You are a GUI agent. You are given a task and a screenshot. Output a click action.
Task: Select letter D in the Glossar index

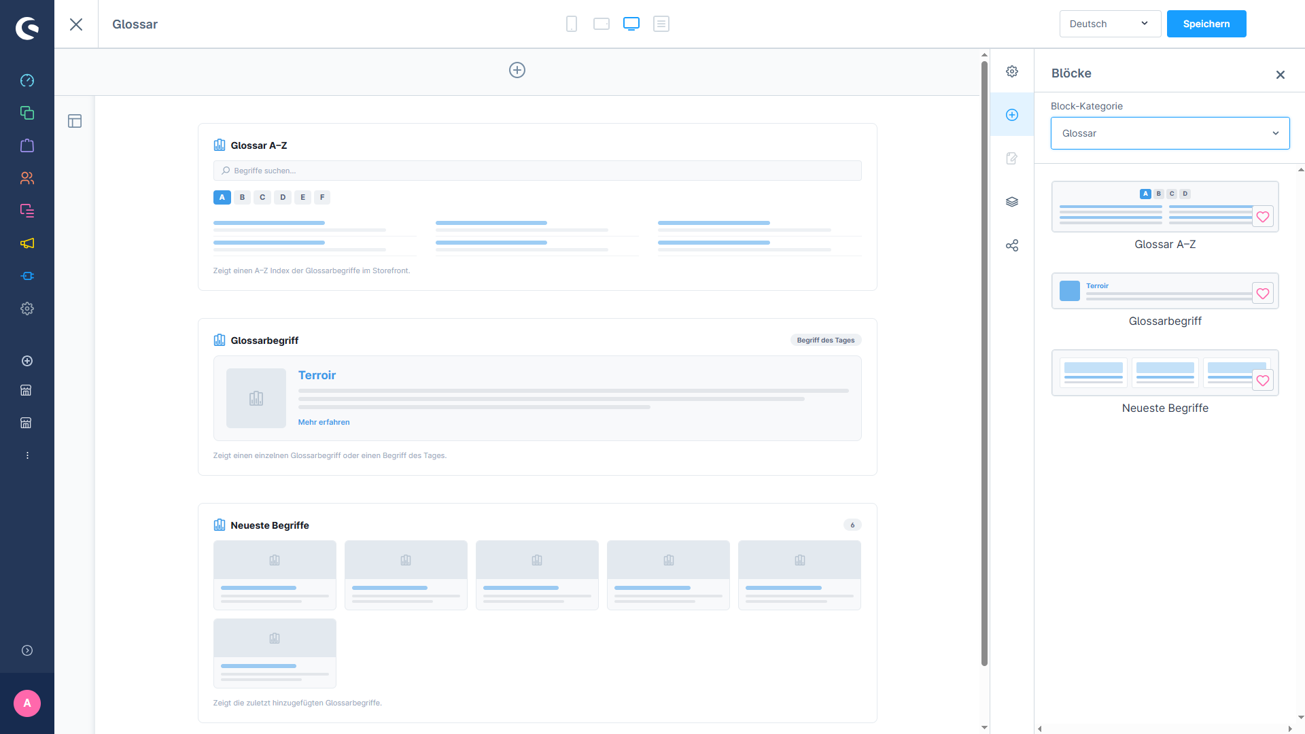pos(283,197)
